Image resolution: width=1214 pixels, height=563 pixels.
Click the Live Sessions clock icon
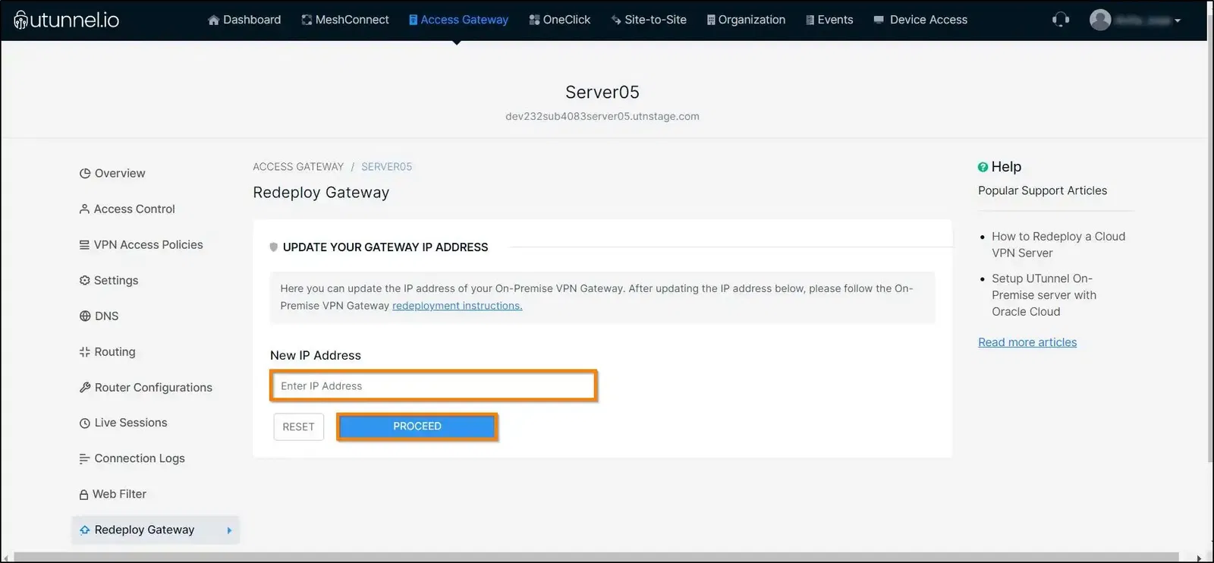(85, 423)
